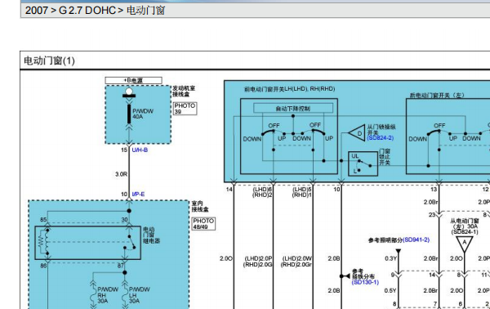Click relay terminal 87
Screen dimensions: 490x309
point(121,266)
